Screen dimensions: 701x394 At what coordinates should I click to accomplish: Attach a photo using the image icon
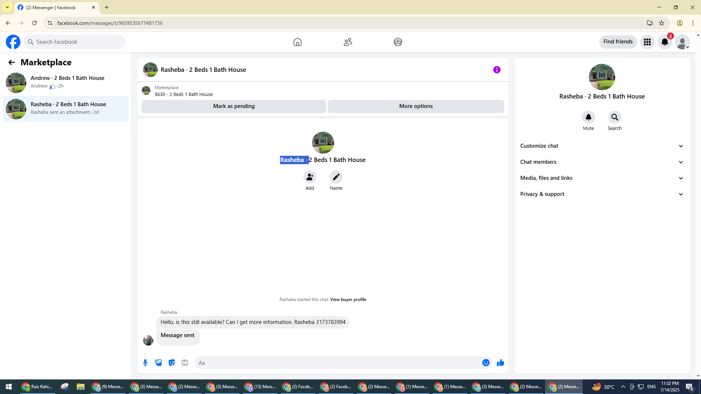[x=158, y=363]
